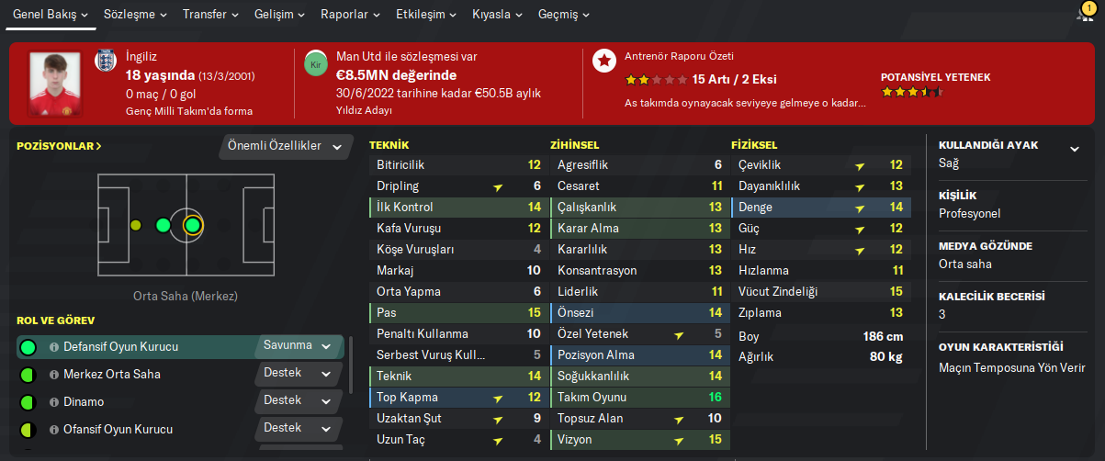This screenshot has width=1105, height=461.
Task: Click the England national team badge icon
Action: point(105,62)
